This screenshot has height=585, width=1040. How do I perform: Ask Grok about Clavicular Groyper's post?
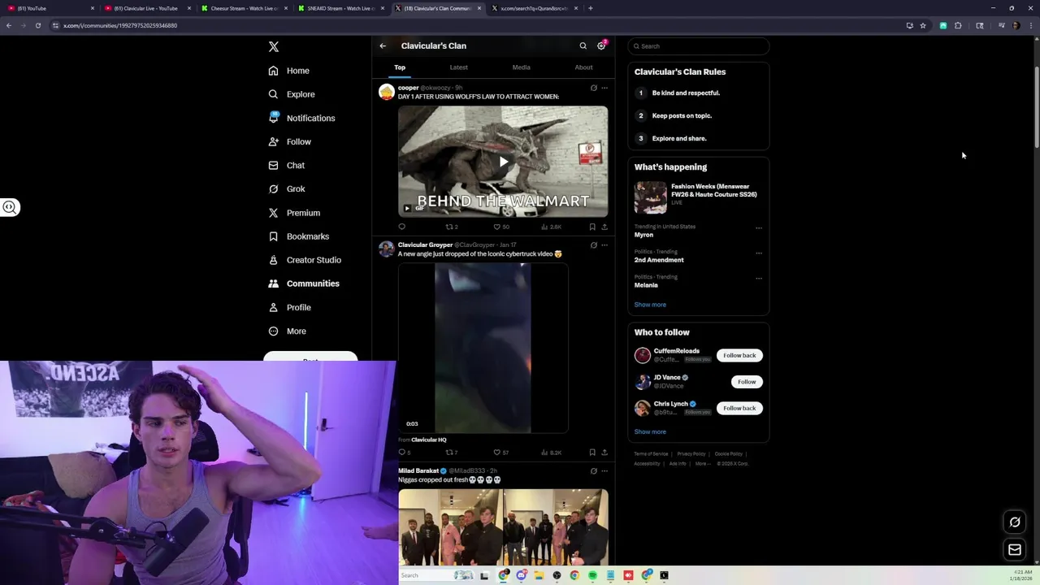pos(593,245)
